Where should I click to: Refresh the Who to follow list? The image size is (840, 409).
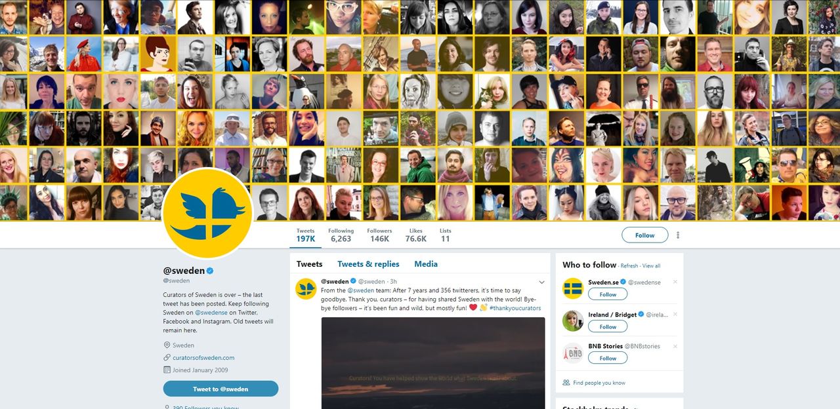pyautogui.click(x=629, y=266)
